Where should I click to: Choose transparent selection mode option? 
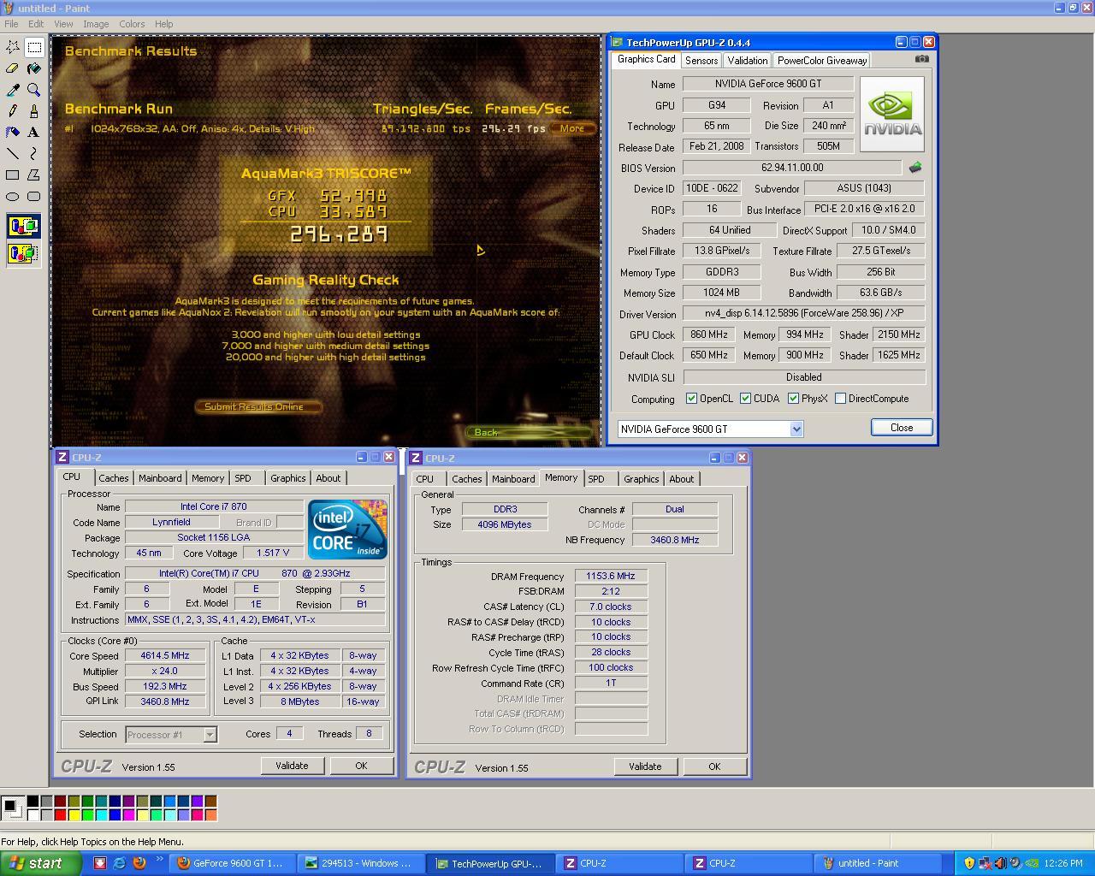click(24, 253)
